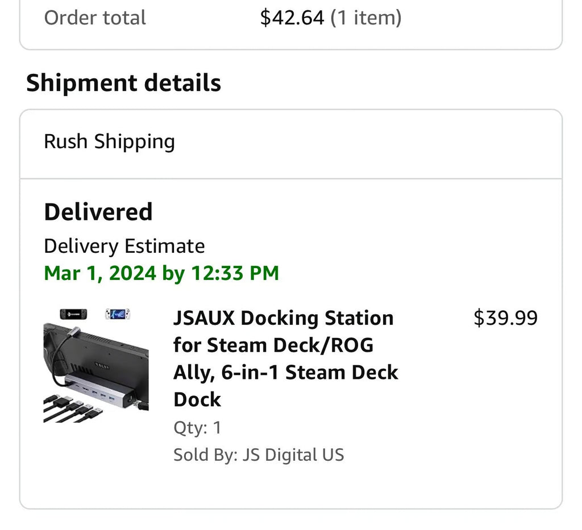
Task: Click the Sold By label
Action: coord(206,455)
